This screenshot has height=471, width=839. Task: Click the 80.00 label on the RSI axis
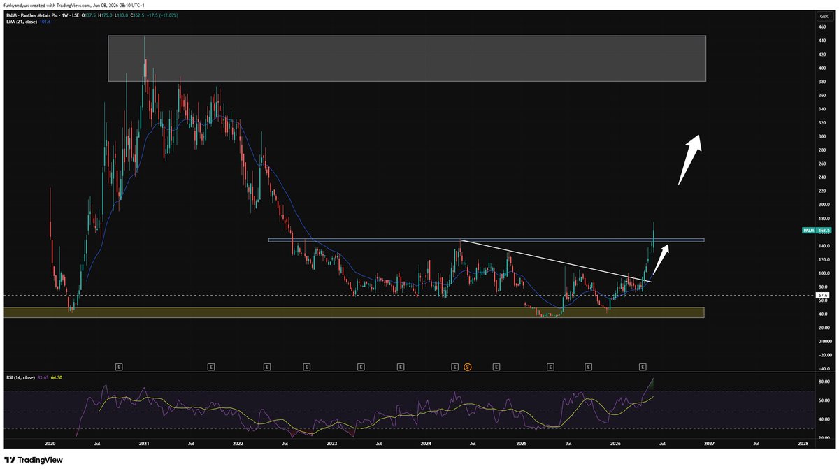point(824,382)
